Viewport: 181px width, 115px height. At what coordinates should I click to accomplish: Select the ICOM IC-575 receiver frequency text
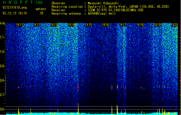[x=115, y=10]
